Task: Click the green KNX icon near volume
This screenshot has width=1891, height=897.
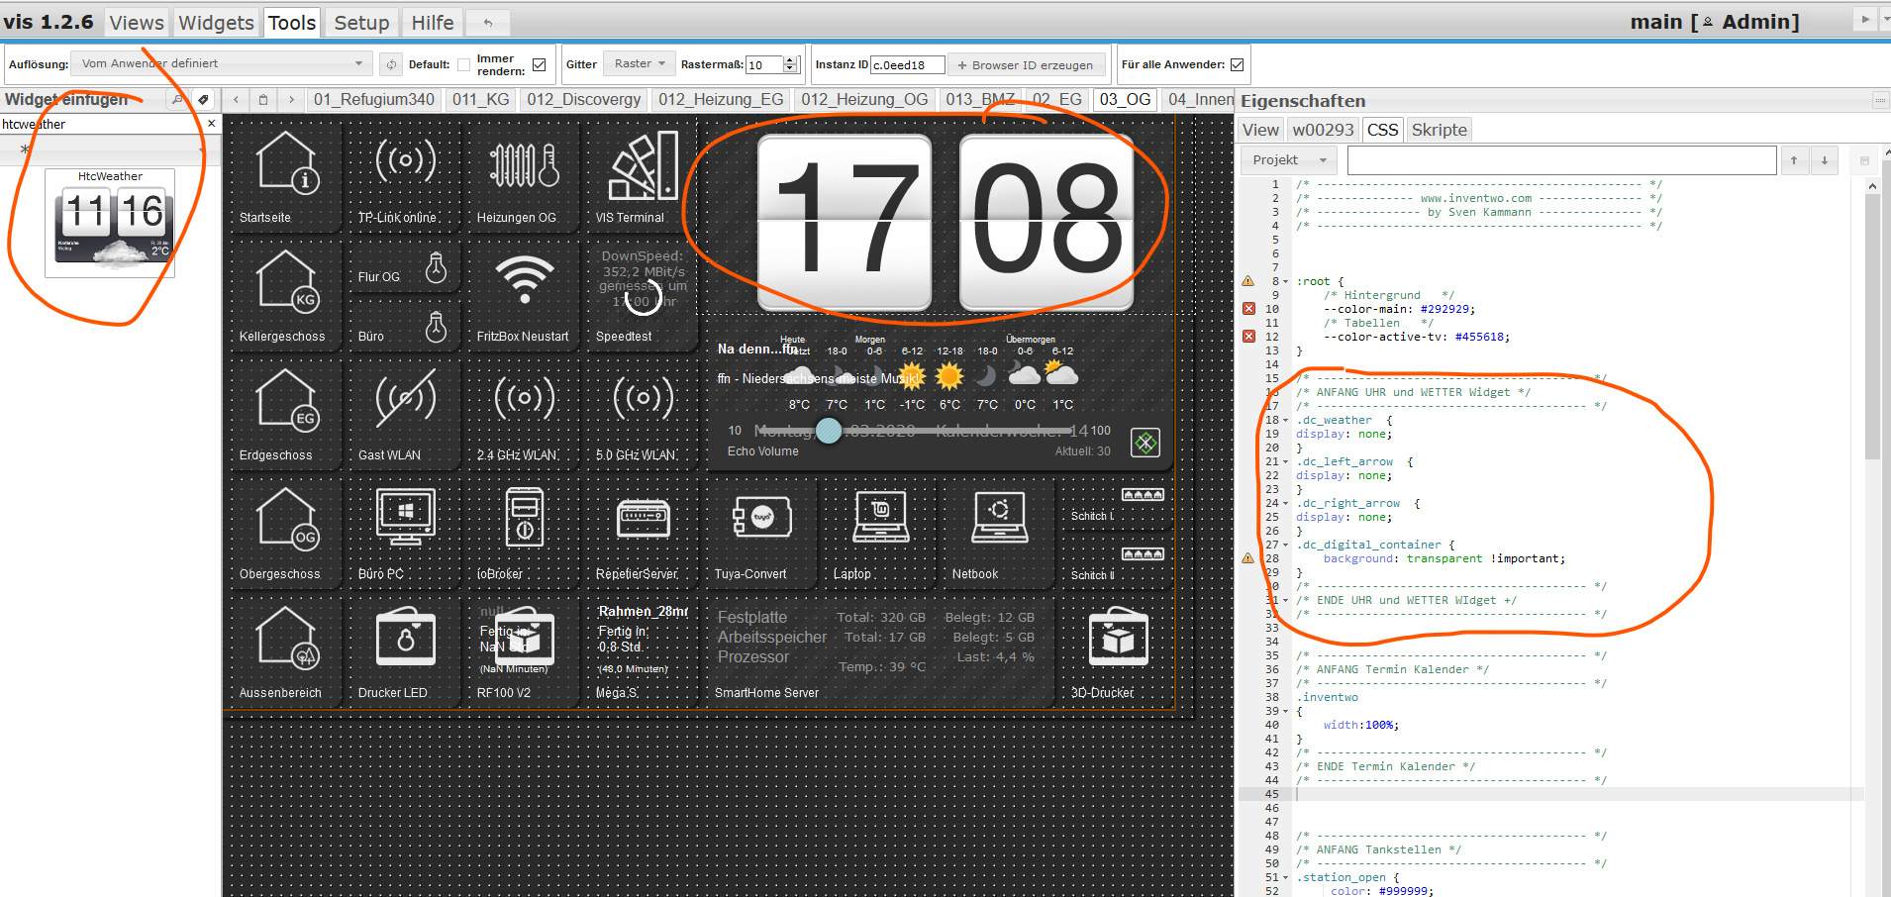Action: point(1145,443)
